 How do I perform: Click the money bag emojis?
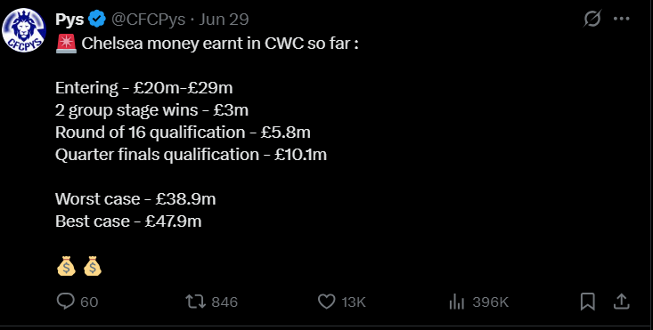79,266
